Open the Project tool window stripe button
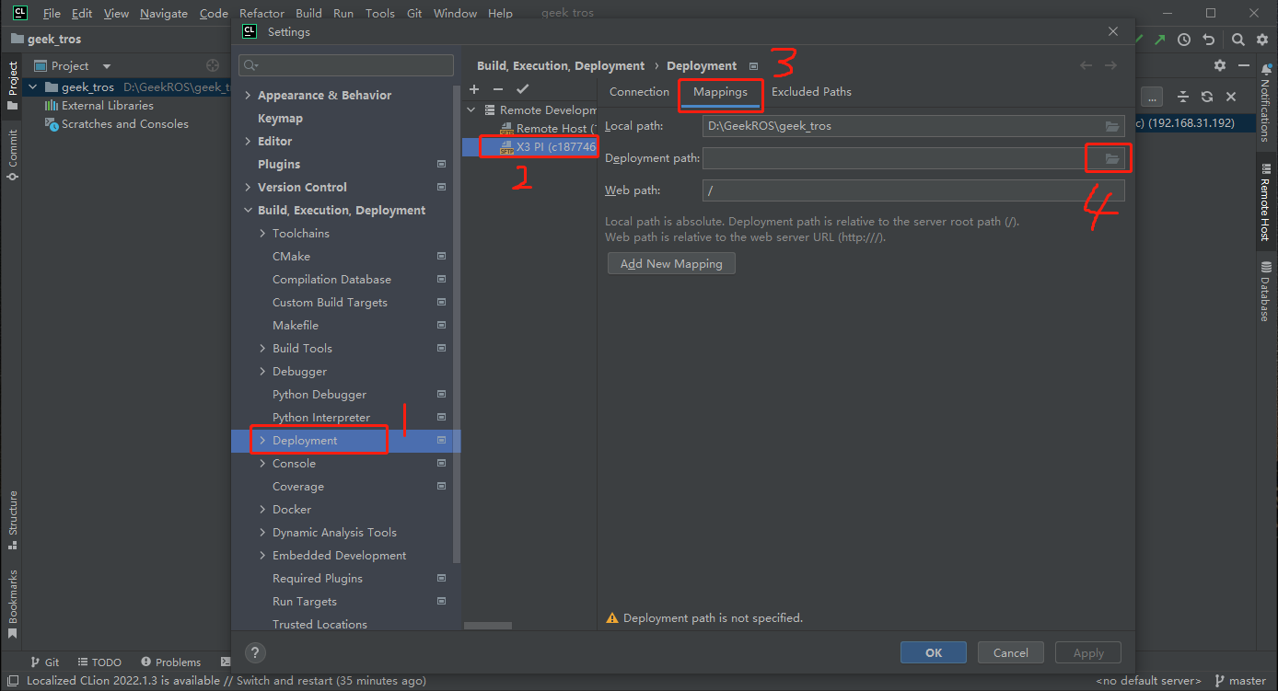Viewport: 1278px width, 691px height. click(12, 86)
